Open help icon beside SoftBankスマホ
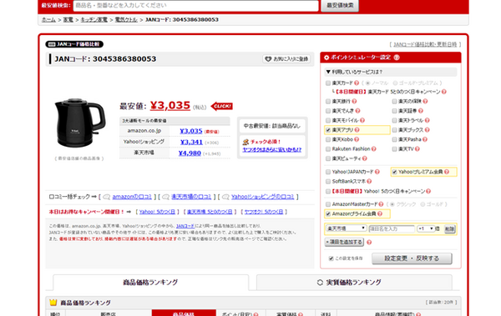 click(369, 181)
